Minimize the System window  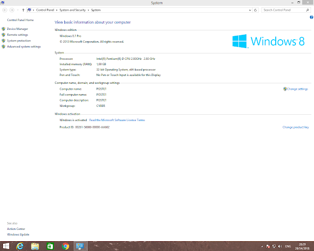(x=292, y=2)
